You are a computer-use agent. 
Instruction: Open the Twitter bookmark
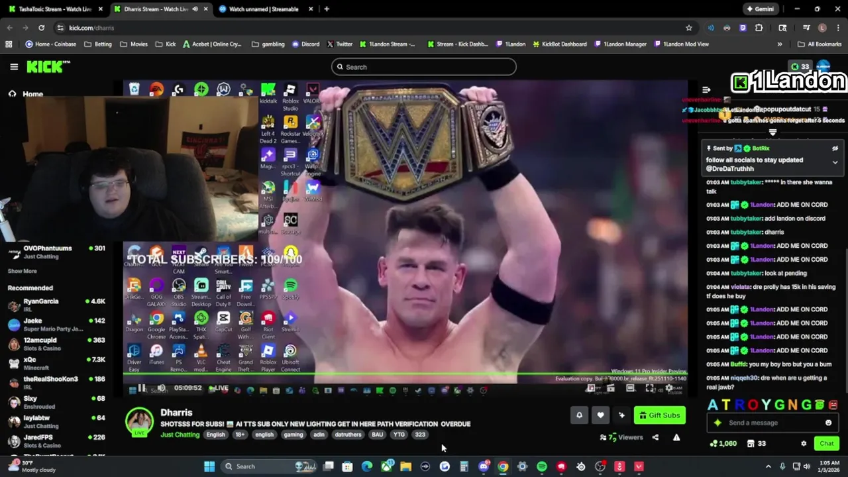[339, 44]
